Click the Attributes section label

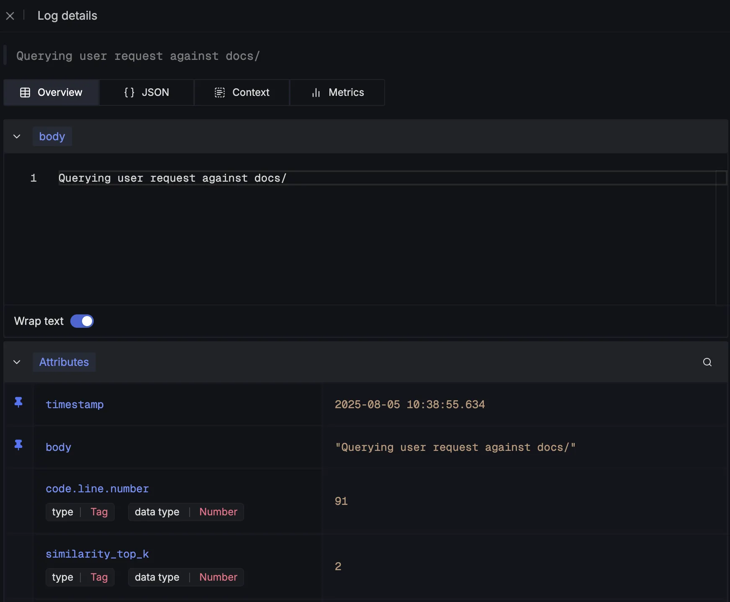pos(64,362)
